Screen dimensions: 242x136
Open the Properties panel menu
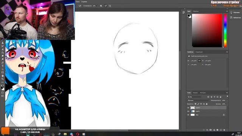[x=227, y=52]
